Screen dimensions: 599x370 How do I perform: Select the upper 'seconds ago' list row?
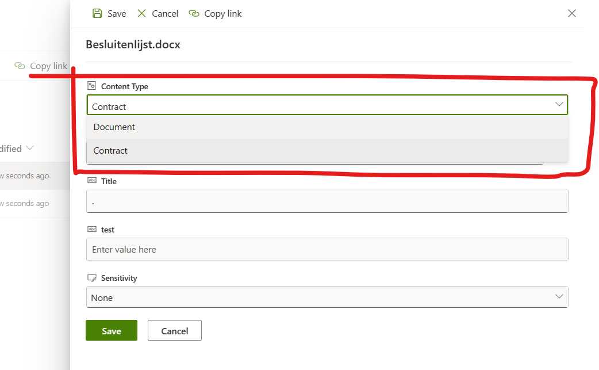tap(26, 176)
